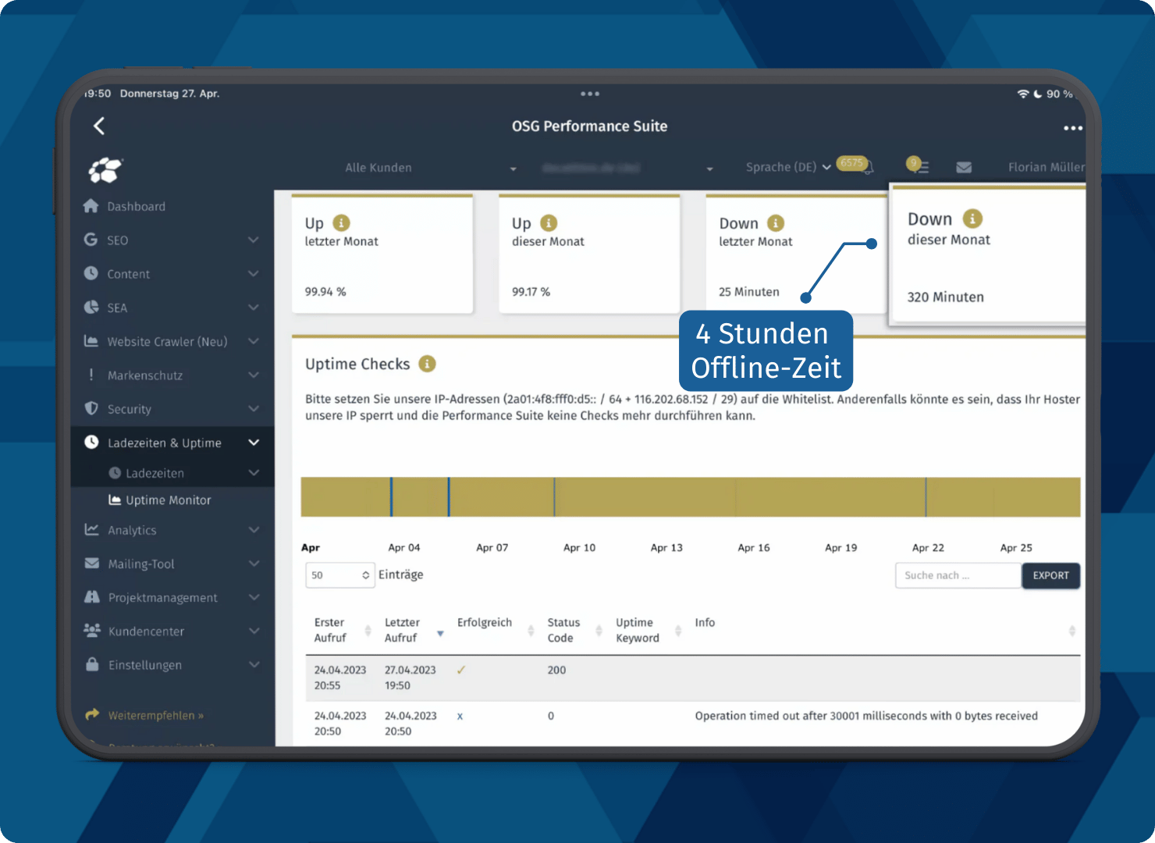This screenshot has height=843, width=1155.
Task: Select Uptime Monitor in the sidebar
Action: (x=160, y=500)
